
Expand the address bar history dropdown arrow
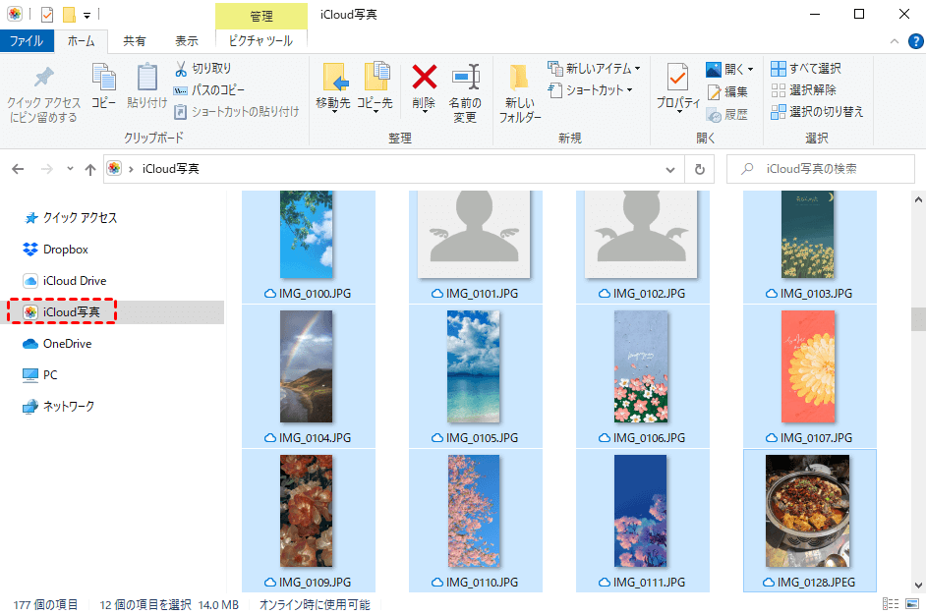670,169
